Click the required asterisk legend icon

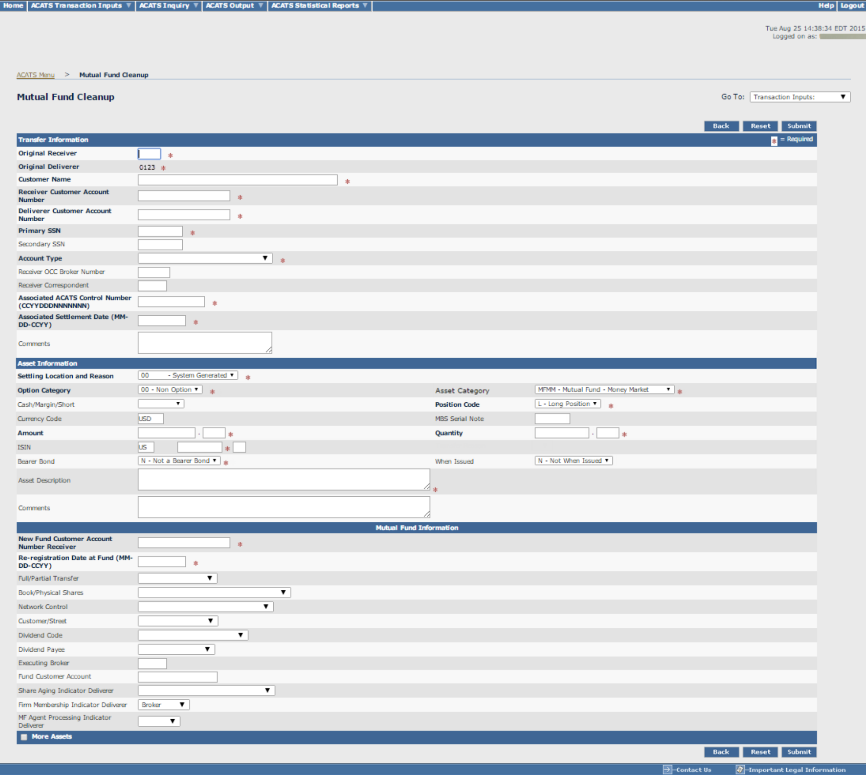(x=774, y=141)
